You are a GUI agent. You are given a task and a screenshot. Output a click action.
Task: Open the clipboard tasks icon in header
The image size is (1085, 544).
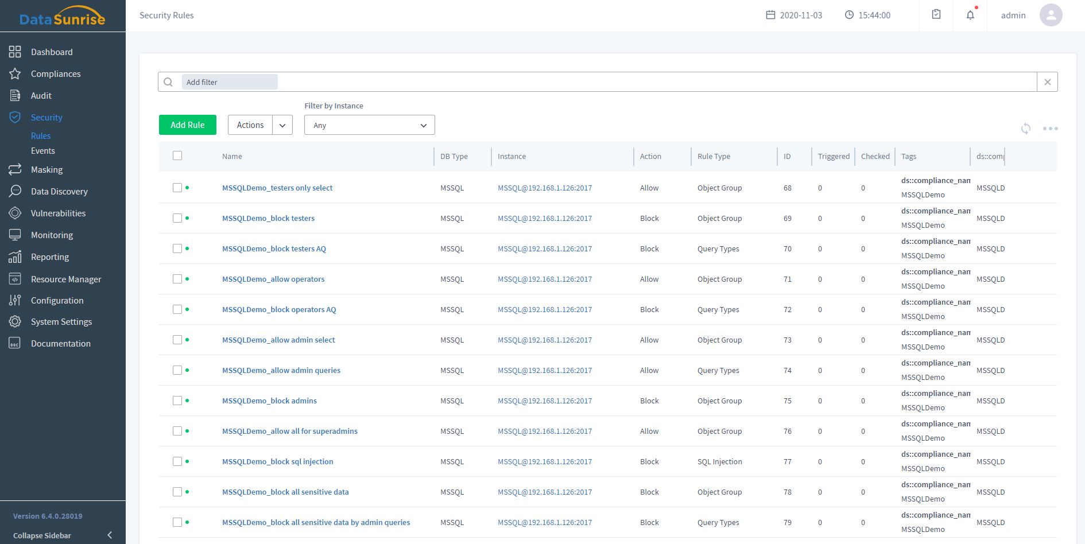click(x=936, y=14)
